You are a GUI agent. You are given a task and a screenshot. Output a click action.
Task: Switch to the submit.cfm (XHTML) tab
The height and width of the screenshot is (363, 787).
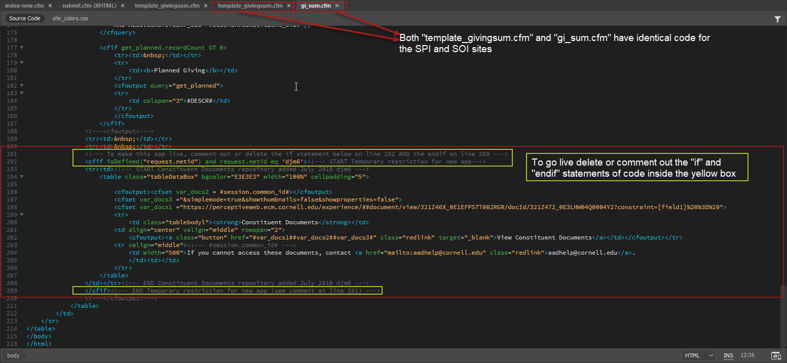tap(89, 6)
